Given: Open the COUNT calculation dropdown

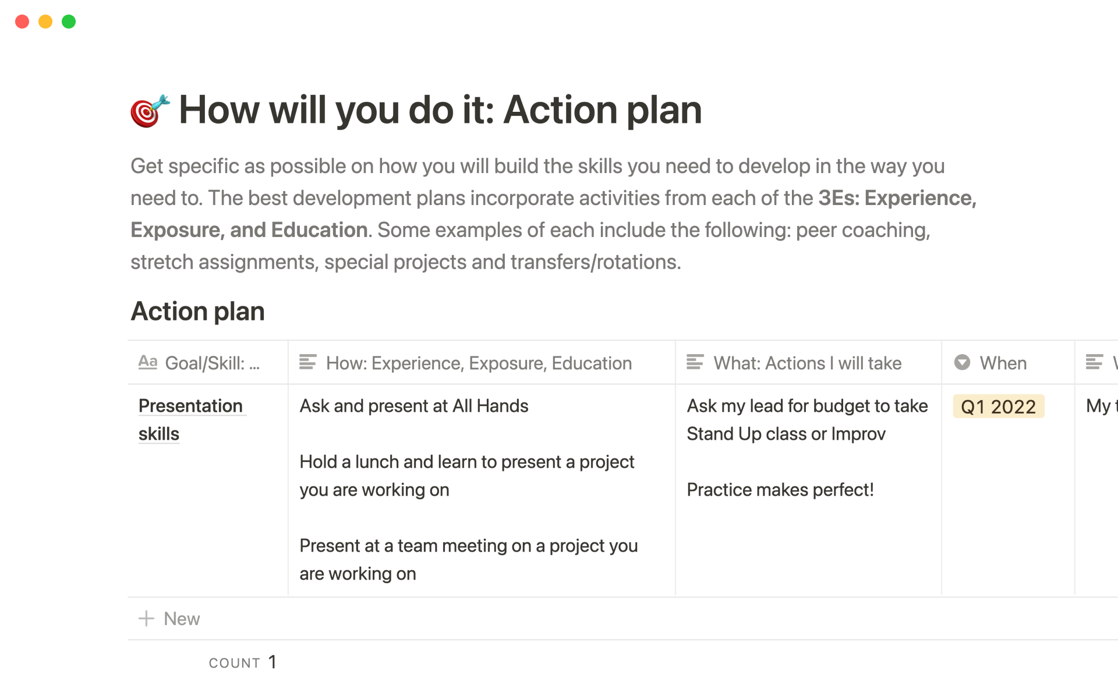Looking at the screenshot, I should click(242, 662).
